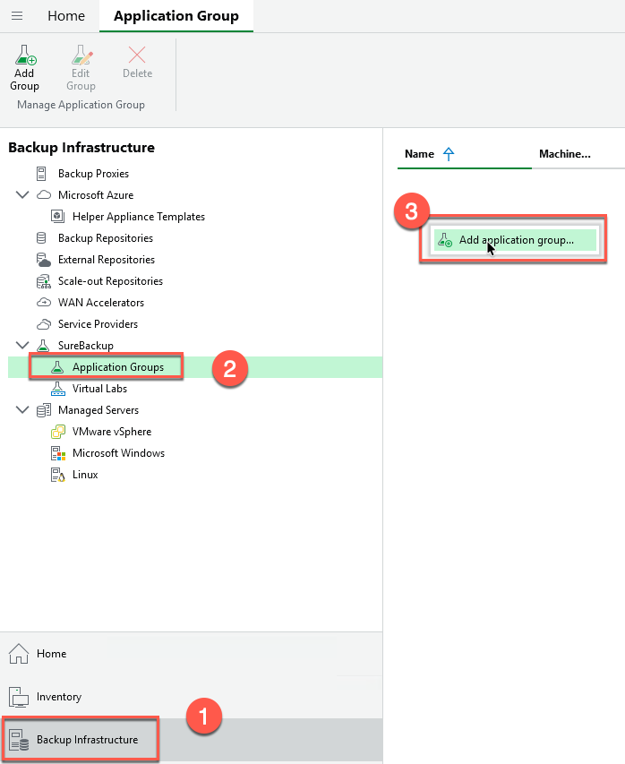Click the Helper Appliance Templates icon

pos(56,217)
